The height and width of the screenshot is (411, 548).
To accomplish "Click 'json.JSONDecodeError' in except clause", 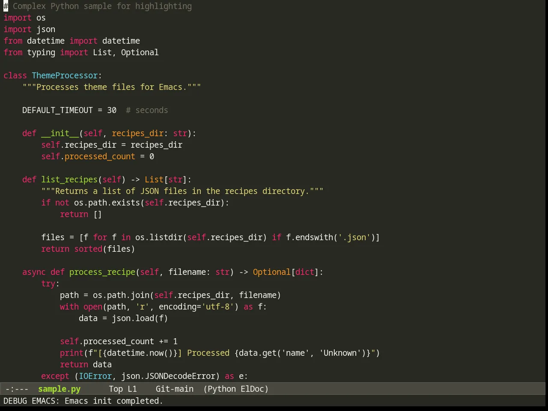I will [168, 376].
